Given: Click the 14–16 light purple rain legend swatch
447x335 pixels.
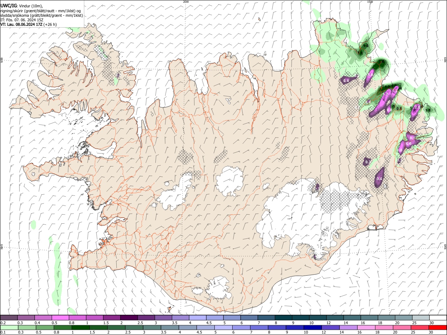Looking at the screenshot, I should pyautogui.click(x=348, y=327).
